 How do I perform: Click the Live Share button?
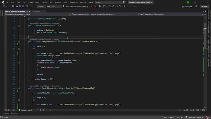click(x=187, y=6)
